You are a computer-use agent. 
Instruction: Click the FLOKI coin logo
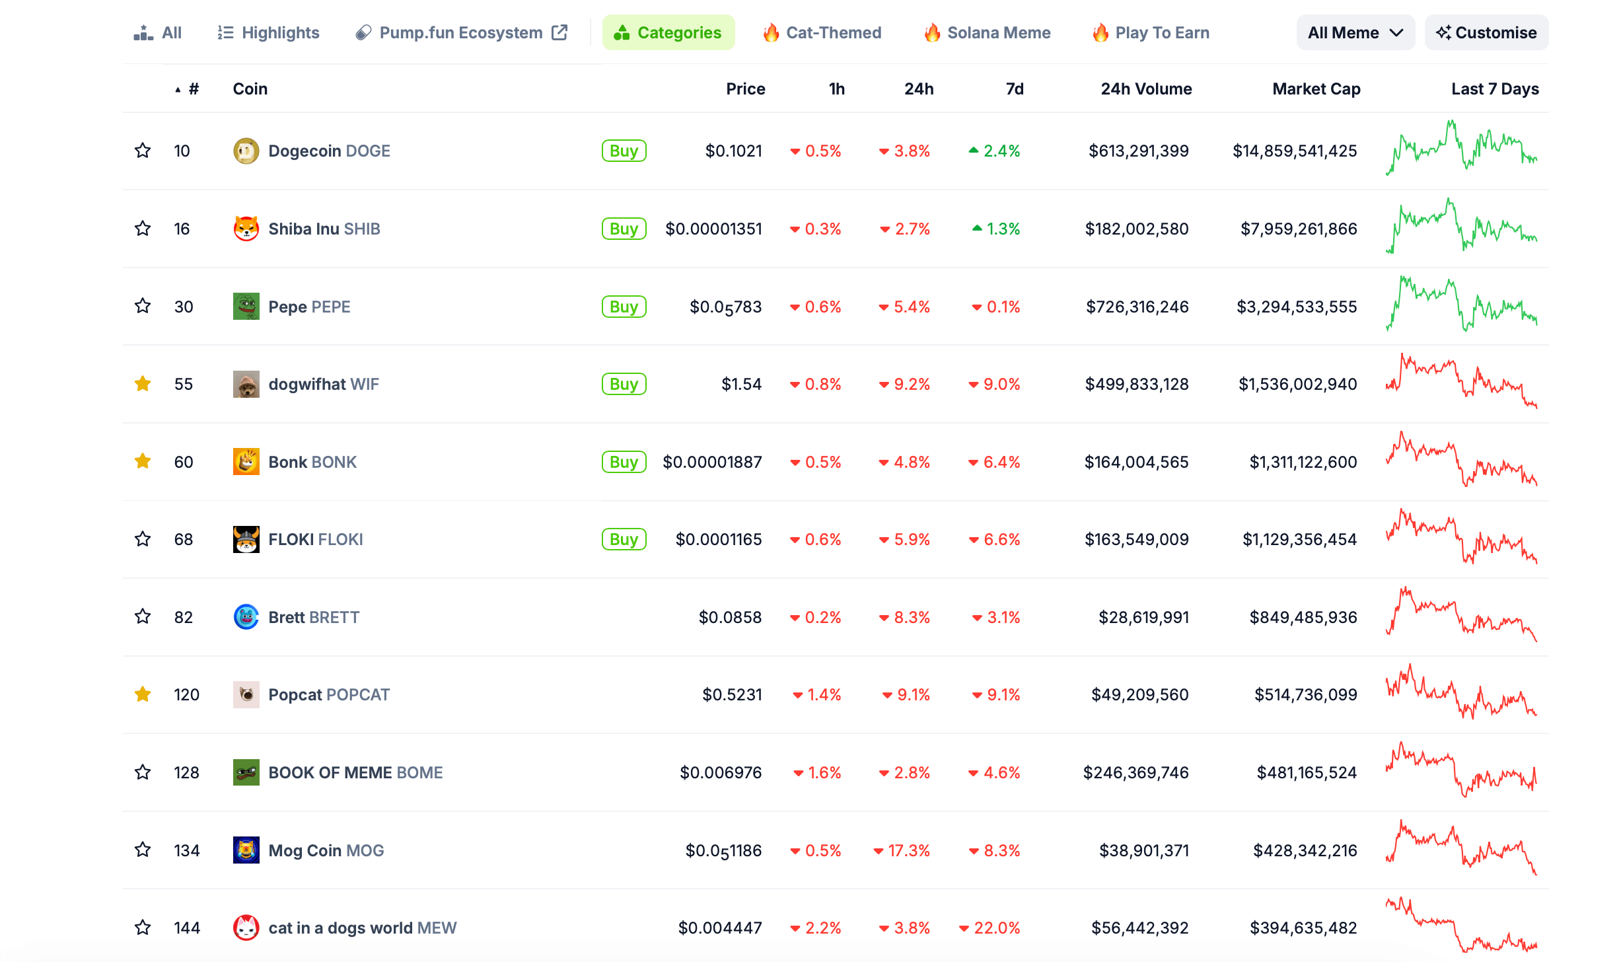[246, 539]
